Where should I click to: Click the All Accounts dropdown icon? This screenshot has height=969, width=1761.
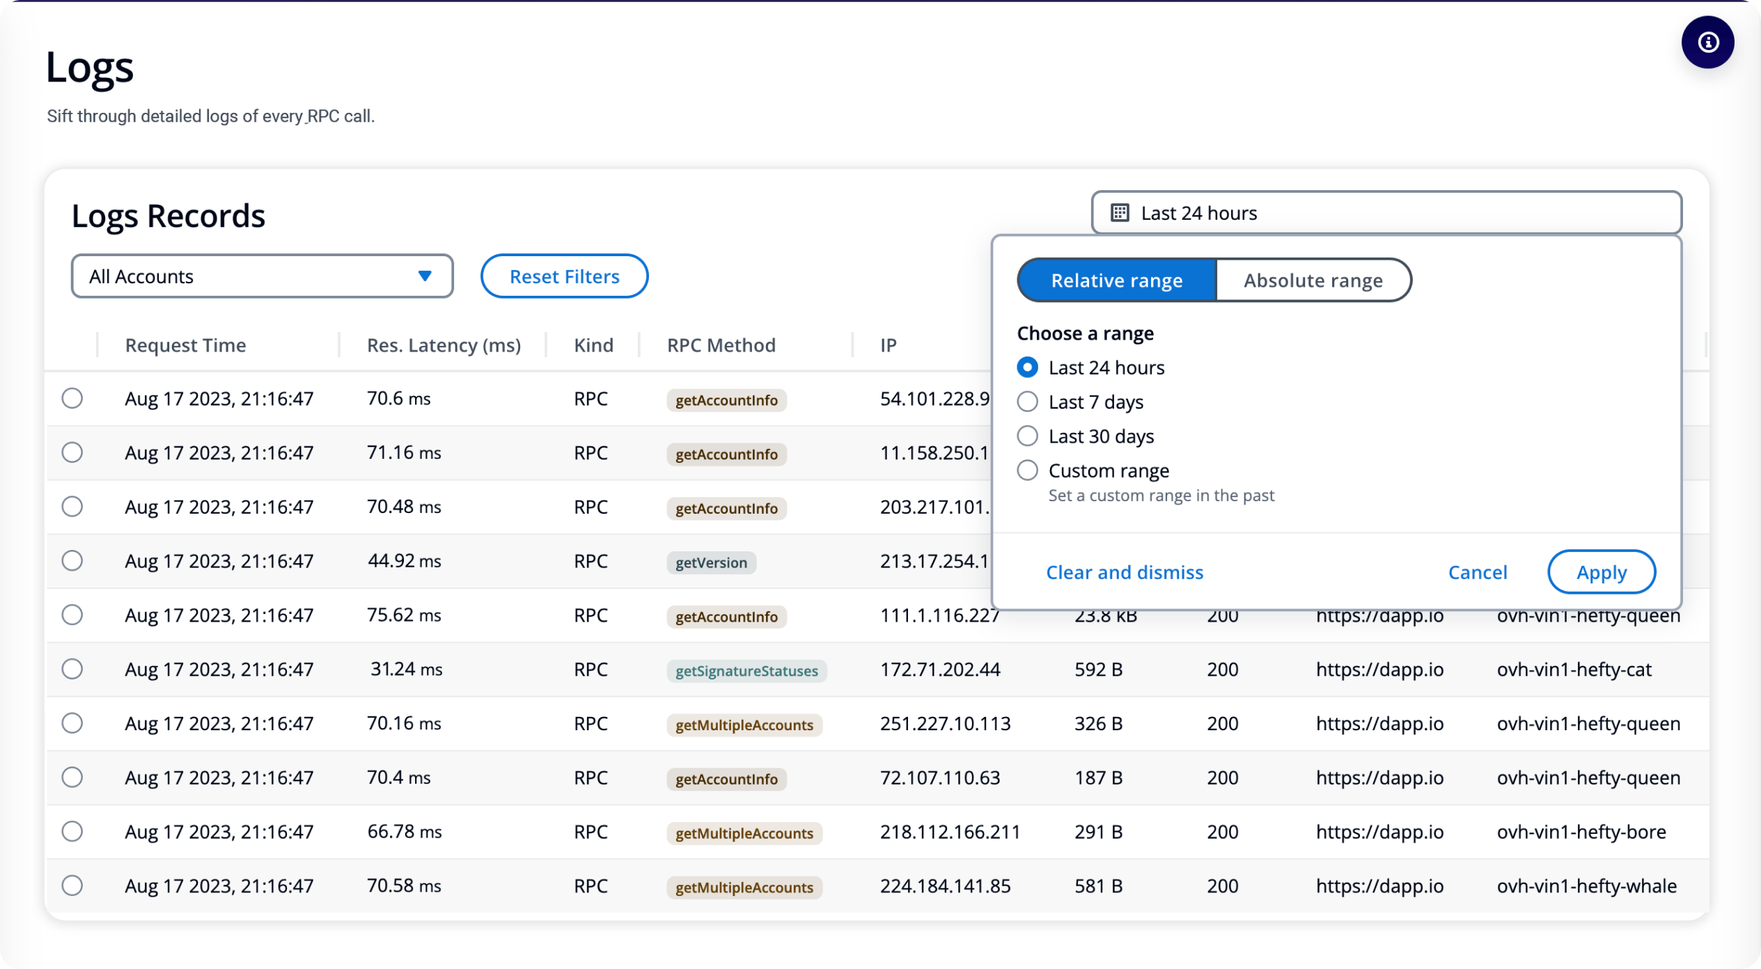pyautogui.click(x=425, y=277)
